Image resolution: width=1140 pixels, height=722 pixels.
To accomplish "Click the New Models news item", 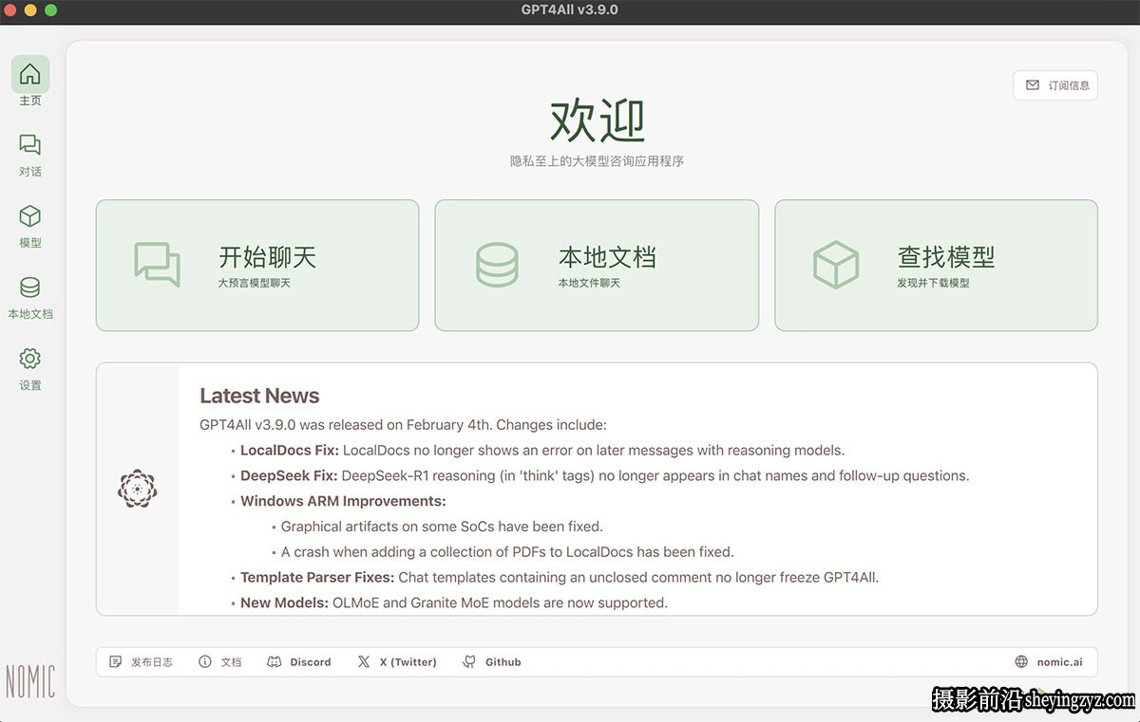I will (x=454, y=602).
